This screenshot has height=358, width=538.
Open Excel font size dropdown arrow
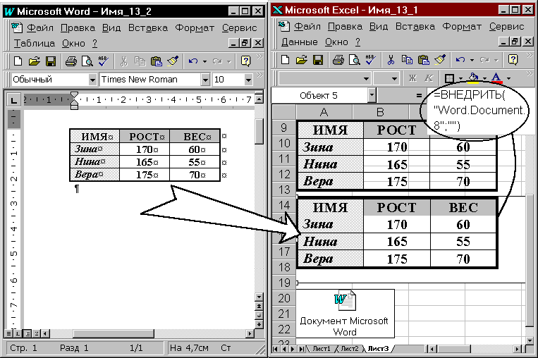click(395, 79)
